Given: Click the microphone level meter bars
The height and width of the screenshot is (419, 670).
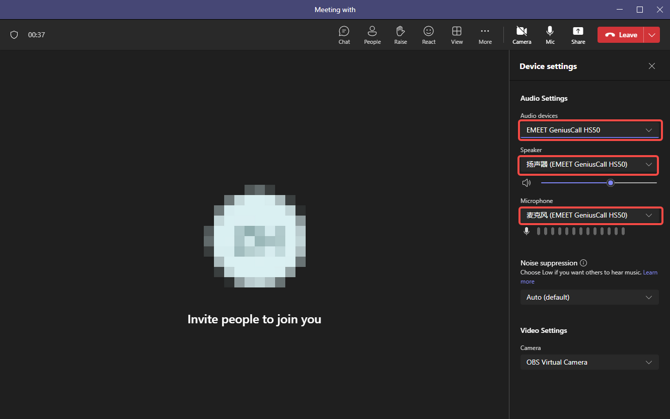Looking at the screenshot, I should (581, 231).
